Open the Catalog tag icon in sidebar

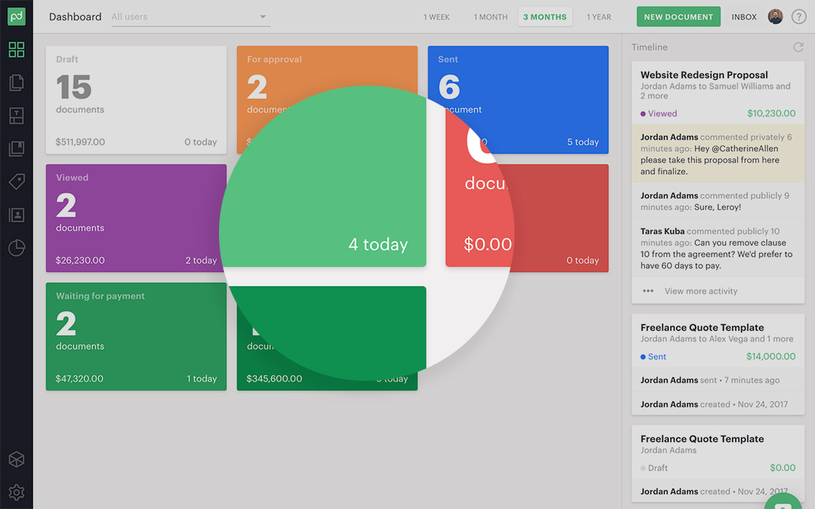[17, 182]
